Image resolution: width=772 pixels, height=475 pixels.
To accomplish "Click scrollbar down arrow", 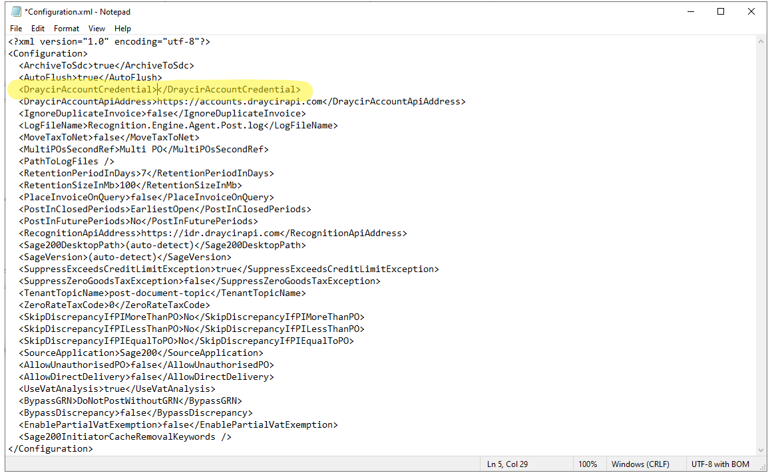I will point(761,450).
